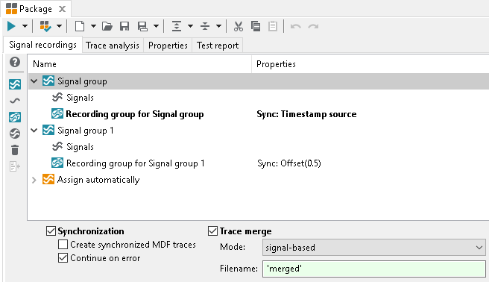Select Recording group for Signal group 1
Image resolution: width=489 pixels, height=282 pixels.
136,163
